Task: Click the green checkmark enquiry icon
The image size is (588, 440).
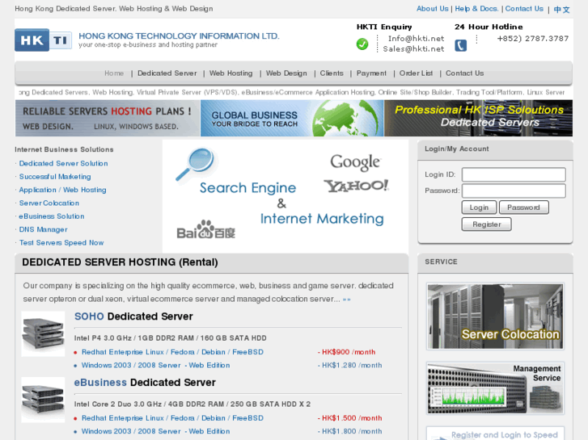Action: click(x=362, y=44)
